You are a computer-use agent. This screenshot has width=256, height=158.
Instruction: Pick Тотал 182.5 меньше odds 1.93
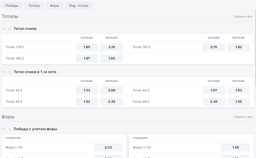click(112, 58)
